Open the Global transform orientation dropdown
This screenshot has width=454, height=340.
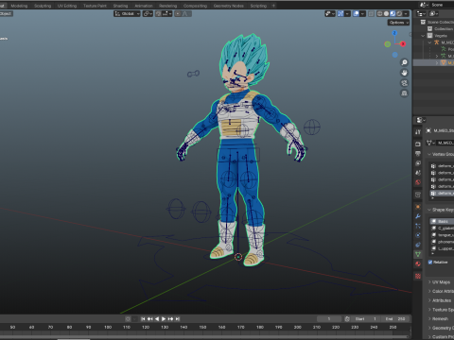pos(127,14)
